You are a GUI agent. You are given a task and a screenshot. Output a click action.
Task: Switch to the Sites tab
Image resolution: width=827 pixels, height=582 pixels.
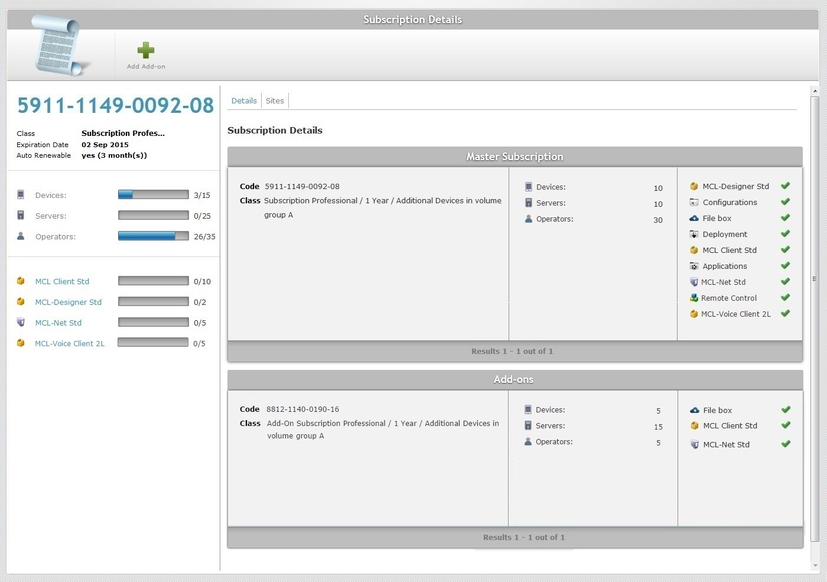coord(275,100)
